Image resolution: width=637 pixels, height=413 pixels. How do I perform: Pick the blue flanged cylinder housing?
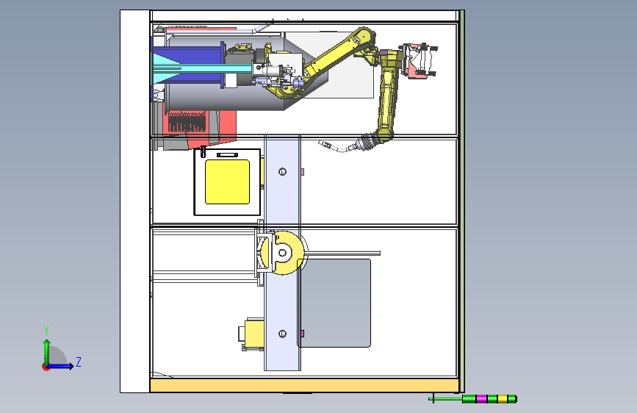click(187, 65)
